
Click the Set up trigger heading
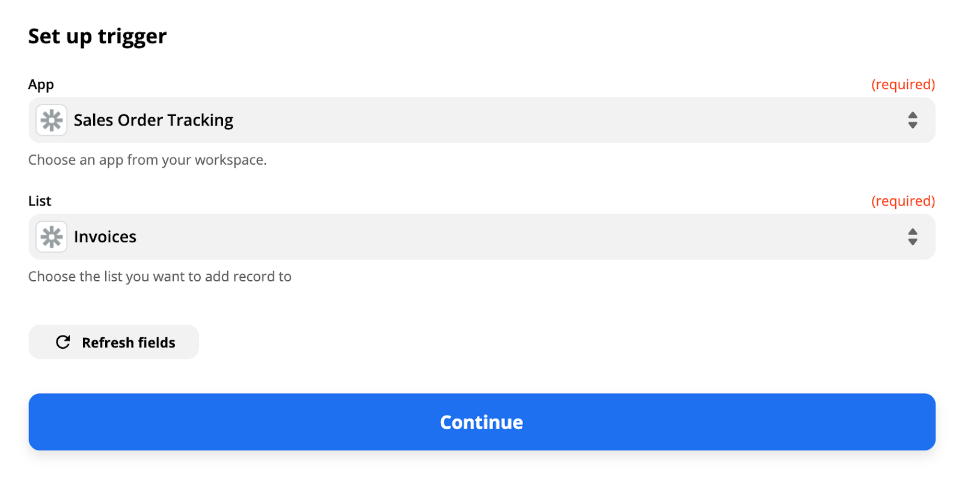click(97, 37)
